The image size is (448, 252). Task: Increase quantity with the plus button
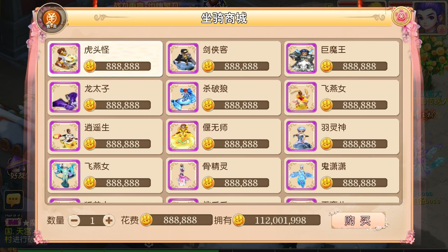[x=109, y=220]
